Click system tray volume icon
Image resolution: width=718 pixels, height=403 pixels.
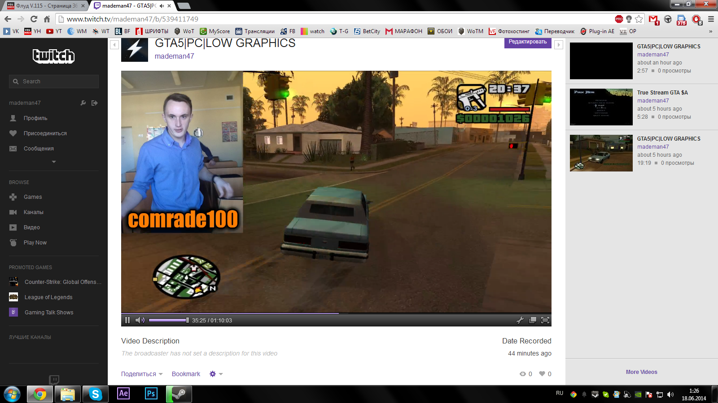(670, 394)
